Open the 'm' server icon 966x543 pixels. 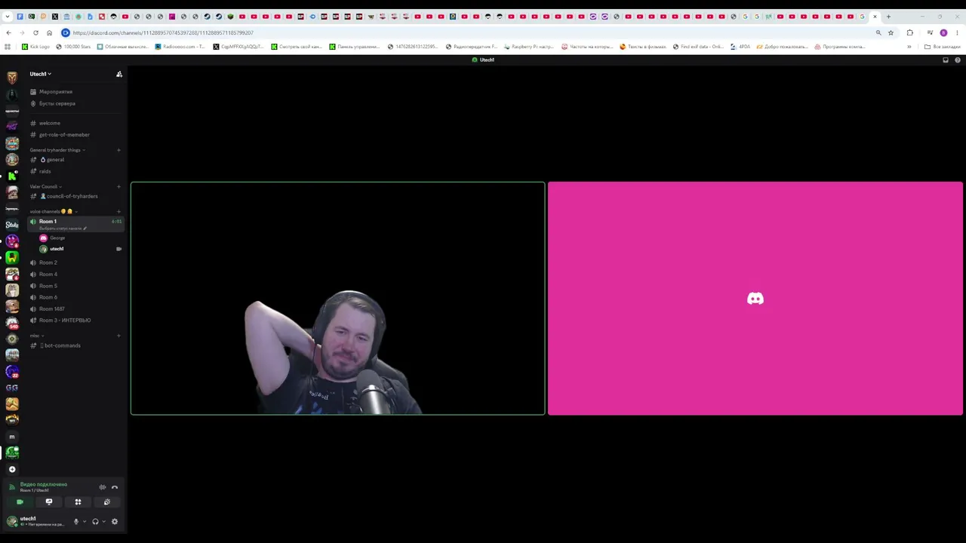pos(12,437)
